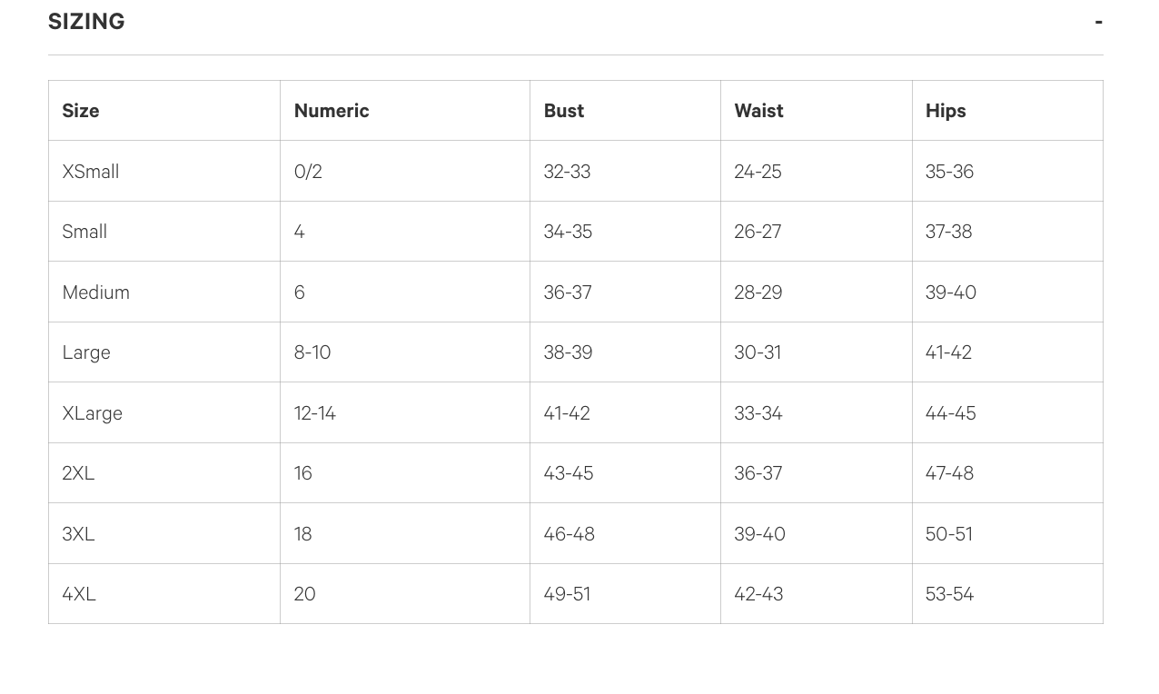1159x694 pixels.
Task: Click the 12-14 numeric size cell
Action: 315,413
